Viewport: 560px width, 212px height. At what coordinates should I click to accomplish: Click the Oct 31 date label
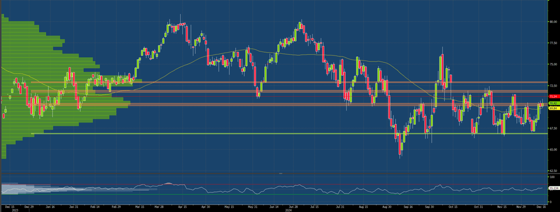pos(478,206)
